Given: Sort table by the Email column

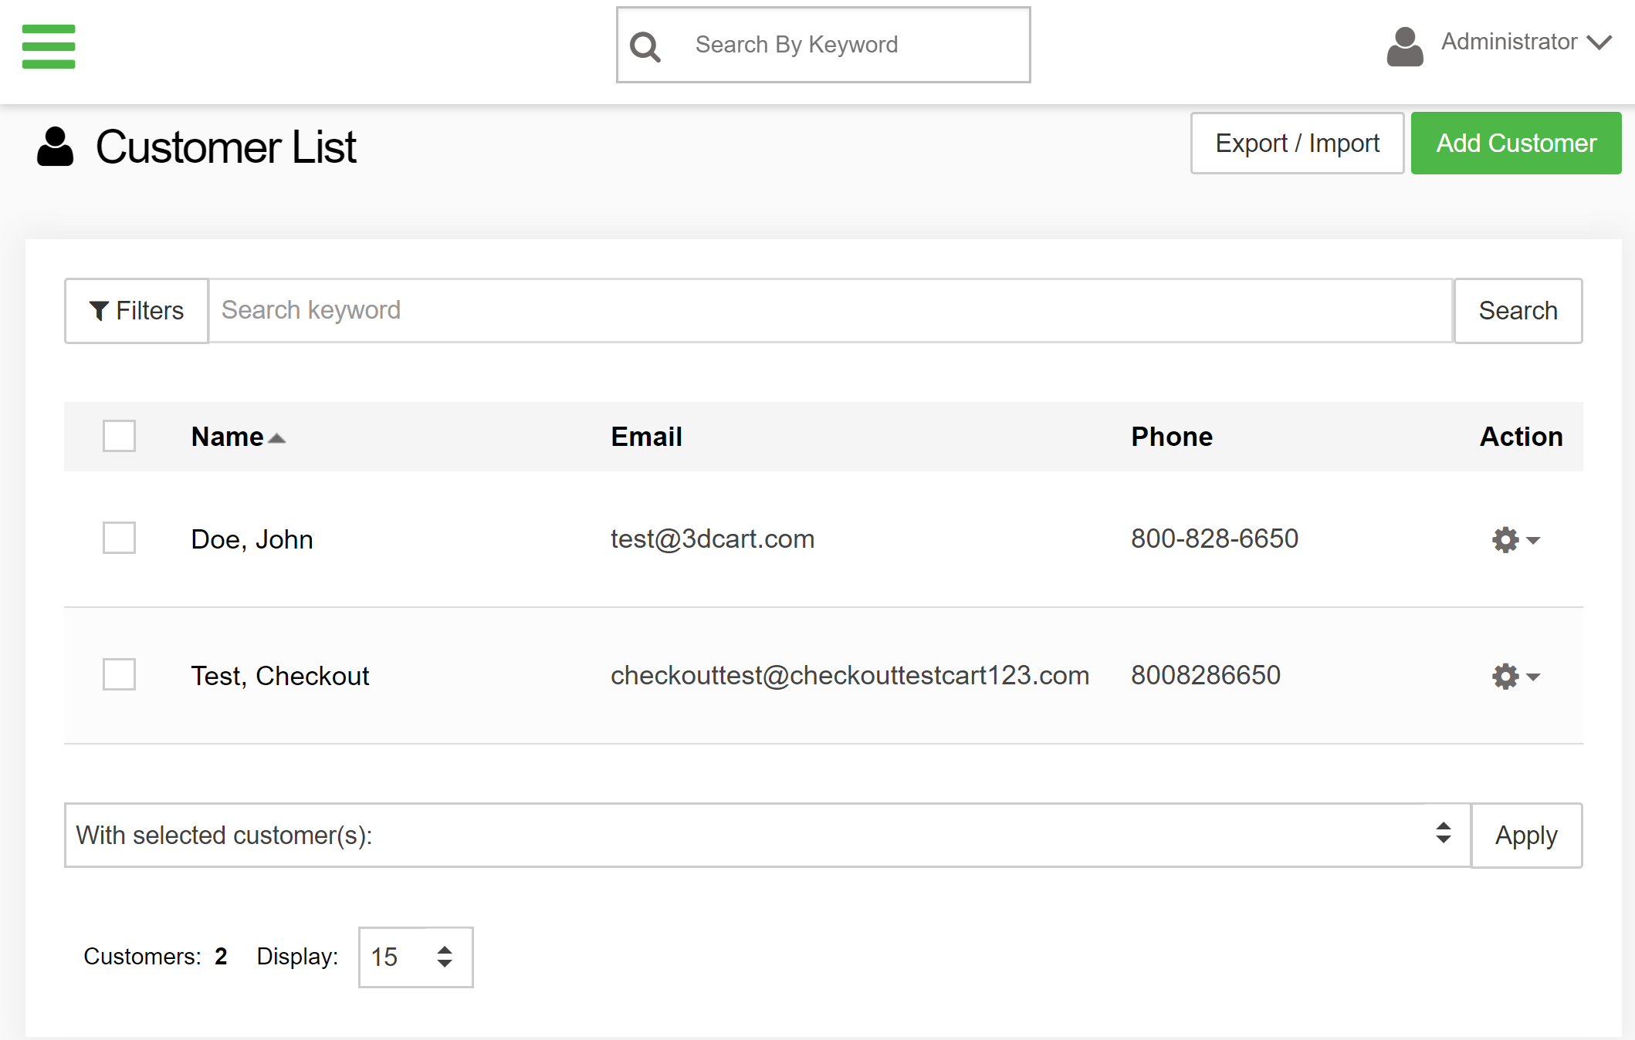Looking at the screenshot, I should point(646,436).
